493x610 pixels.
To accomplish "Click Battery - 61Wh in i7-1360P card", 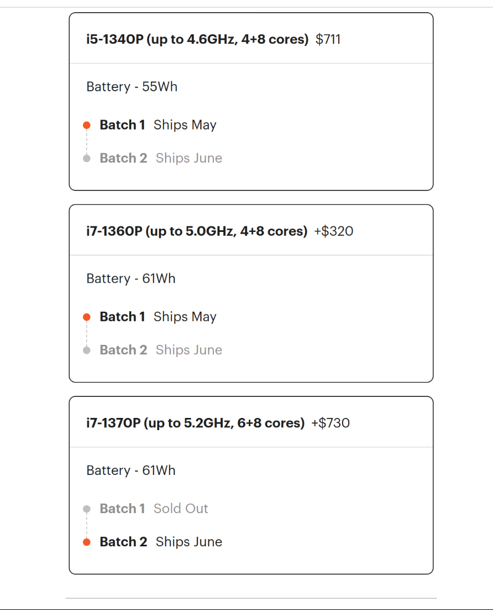I will pyautogui.click(x=131, y=278).
